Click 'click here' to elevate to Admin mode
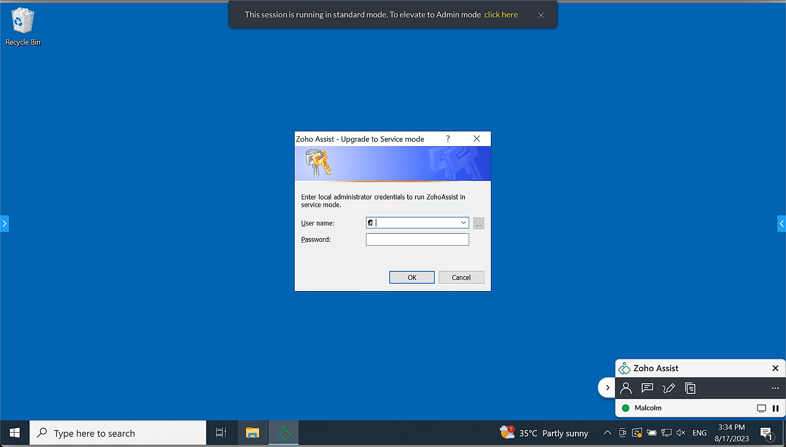The height and width of the screenshot is (447, 786). (x=501, y=15)
